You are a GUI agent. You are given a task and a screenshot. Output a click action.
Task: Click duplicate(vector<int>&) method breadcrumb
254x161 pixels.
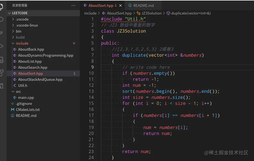(x=191, y=13)
